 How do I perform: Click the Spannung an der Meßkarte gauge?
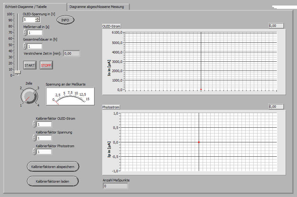click(70, 96)
